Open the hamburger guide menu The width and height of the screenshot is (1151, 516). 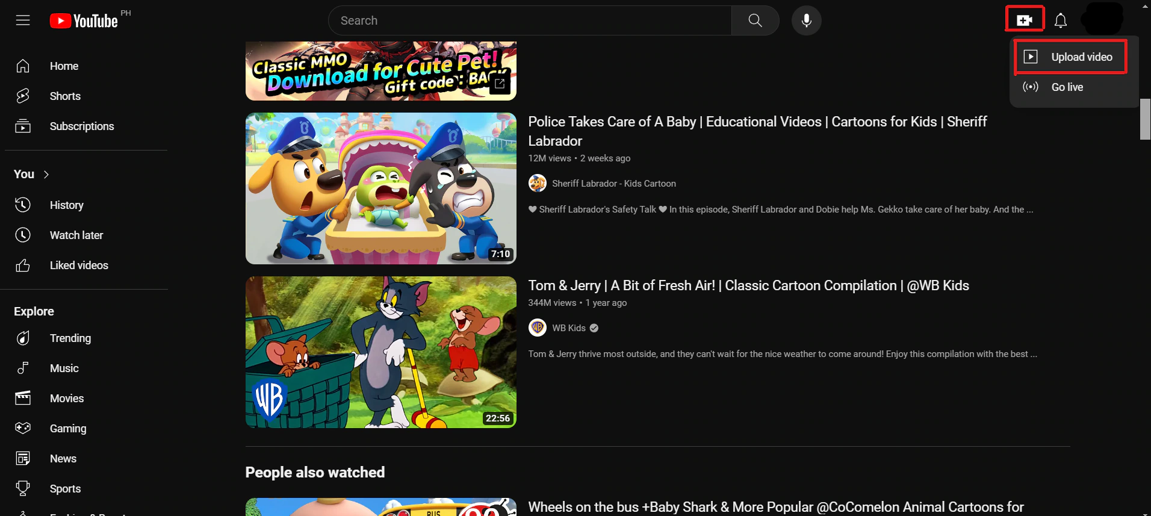pyautogui.click(x=23, y=20)
